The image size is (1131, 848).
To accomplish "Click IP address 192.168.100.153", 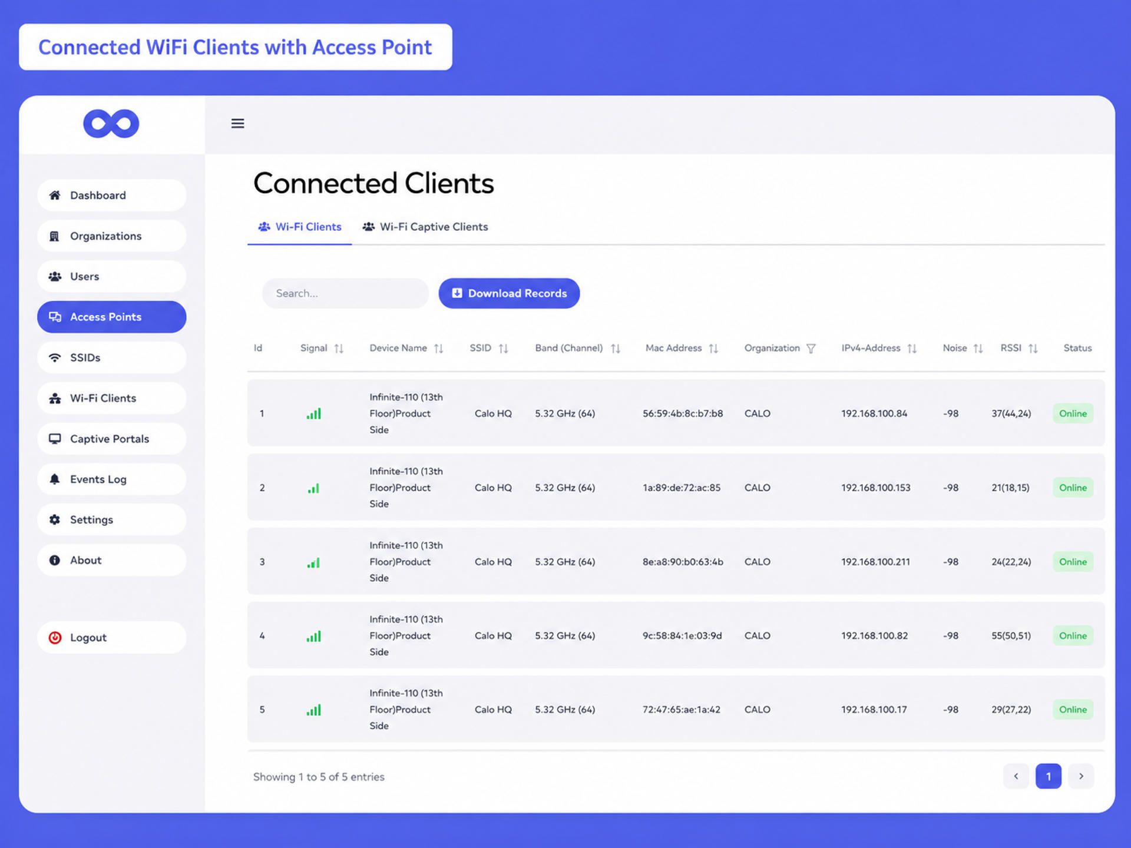I will 876,488.
